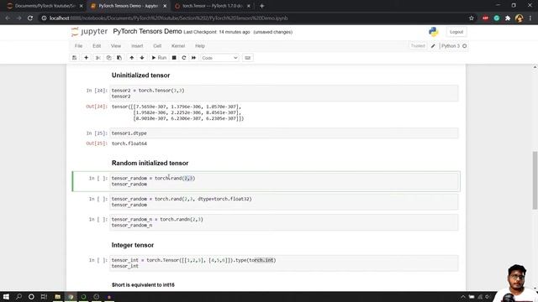Viewport: 538px width, 302px height.
Task: Open the Cell menu
Action: tap(157, 46)
